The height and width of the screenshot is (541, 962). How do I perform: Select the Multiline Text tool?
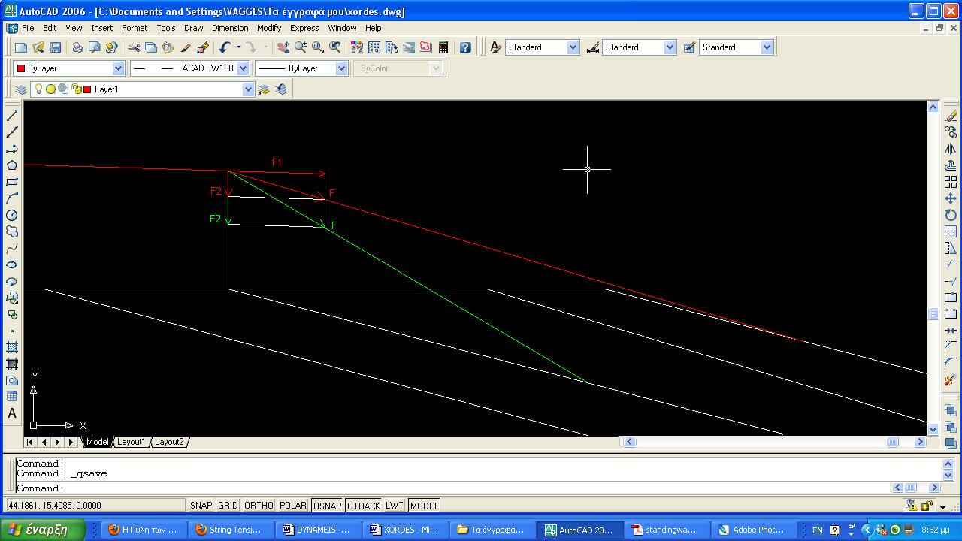12,413
